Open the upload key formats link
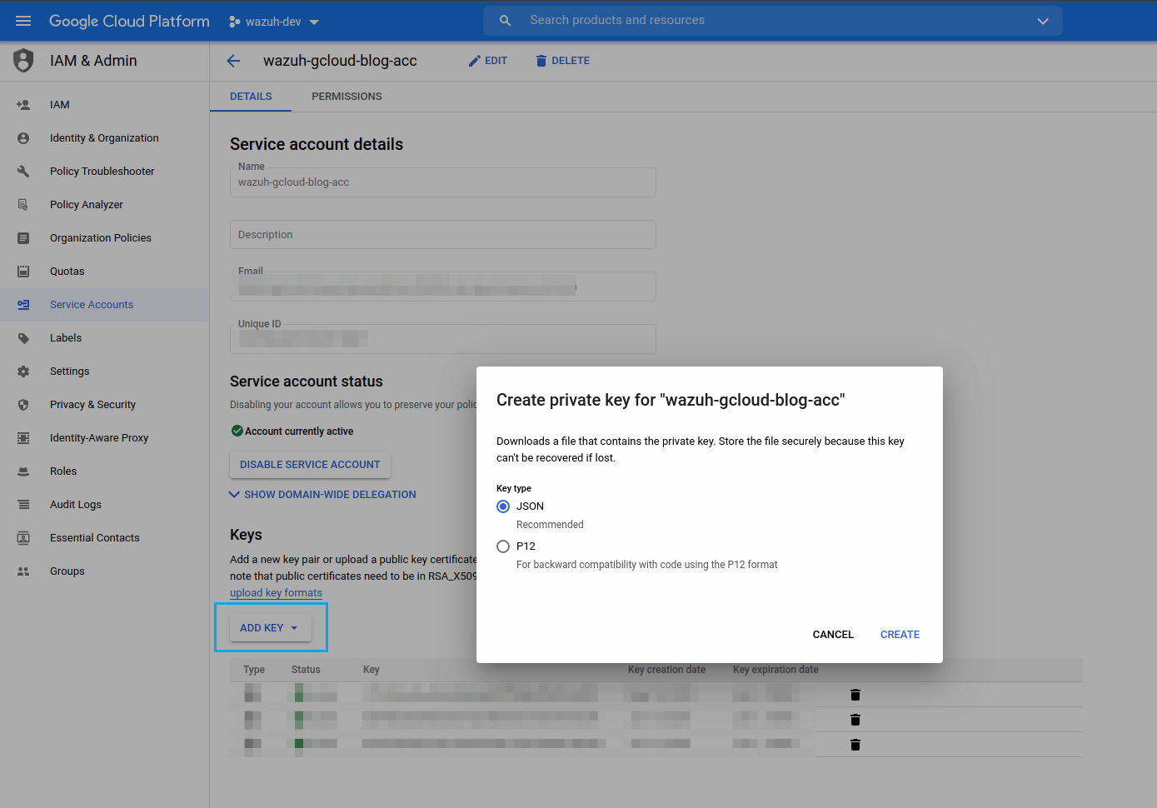 click(276, 593)
